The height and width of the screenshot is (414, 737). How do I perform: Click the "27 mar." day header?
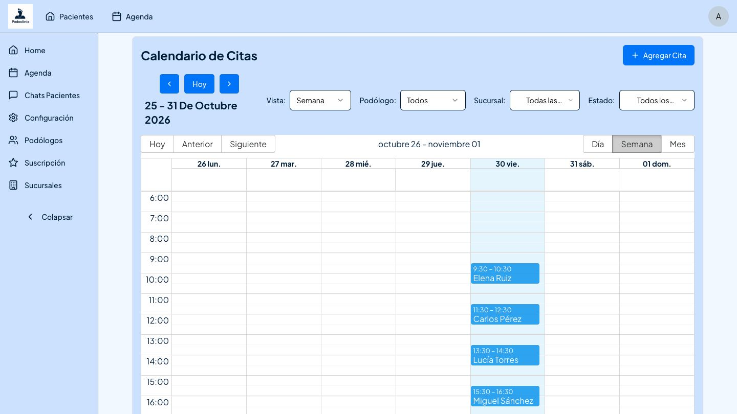click(x=284, y=164)
